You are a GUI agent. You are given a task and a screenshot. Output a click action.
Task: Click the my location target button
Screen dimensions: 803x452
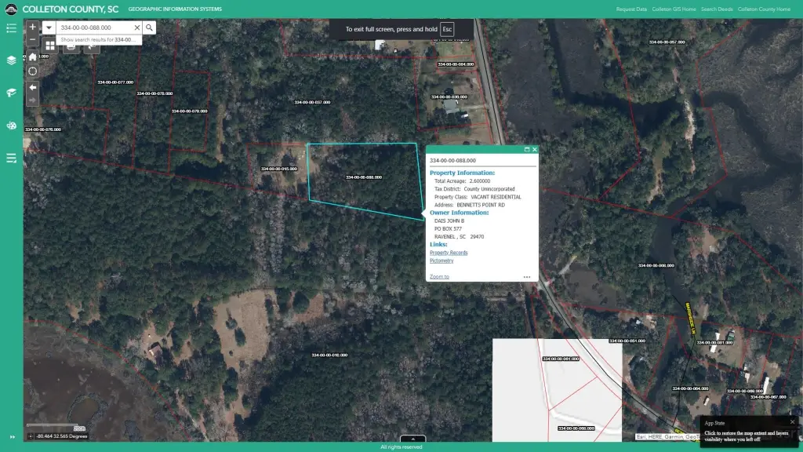pos(32,71)
